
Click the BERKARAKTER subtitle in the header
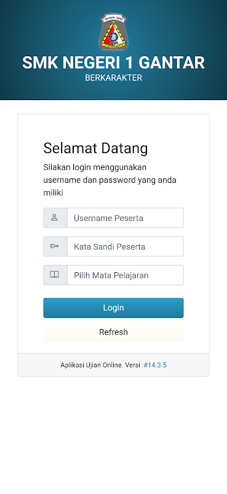113,78
